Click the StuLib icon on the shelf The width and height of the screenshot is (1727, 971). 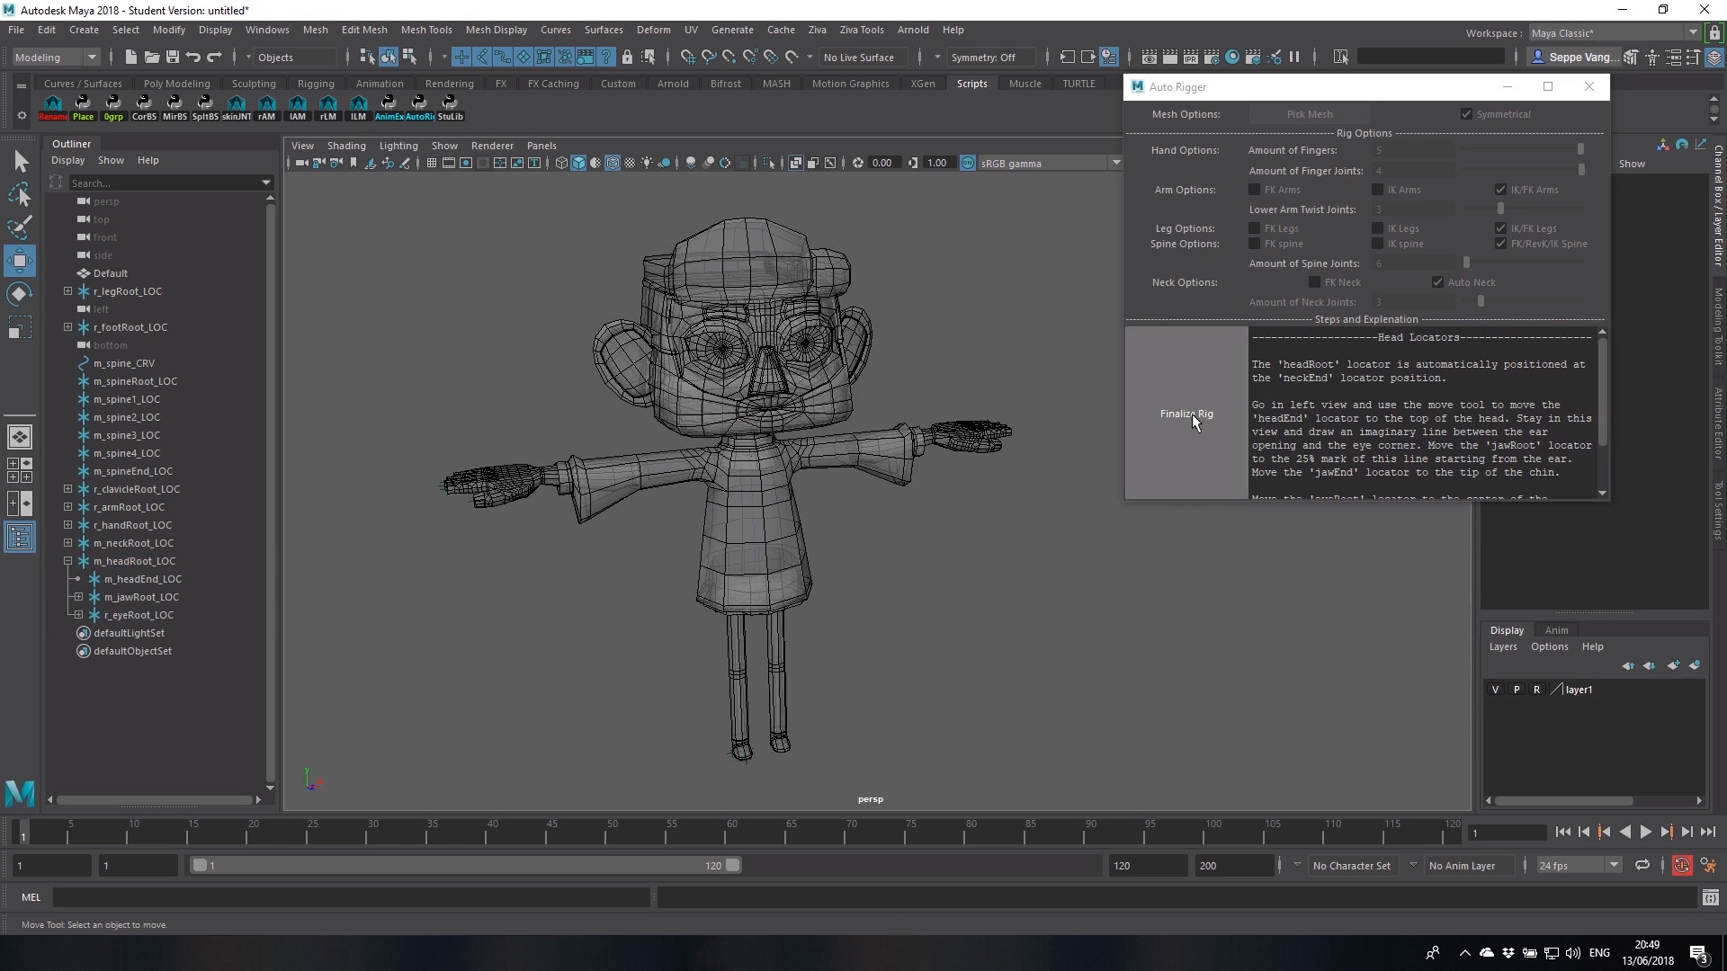449,105
